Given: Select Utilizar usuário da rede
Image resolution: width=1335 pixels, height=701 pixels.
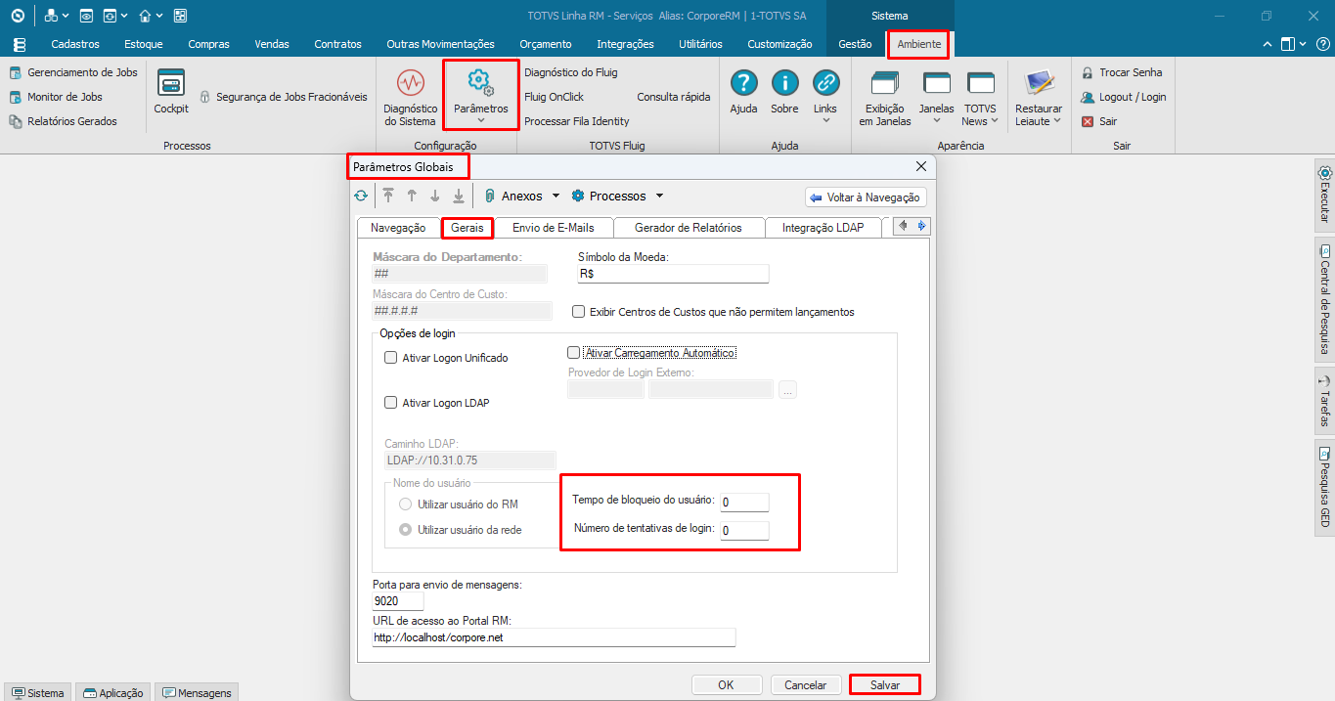Looking at the screenshot, I should coord(406,529).
